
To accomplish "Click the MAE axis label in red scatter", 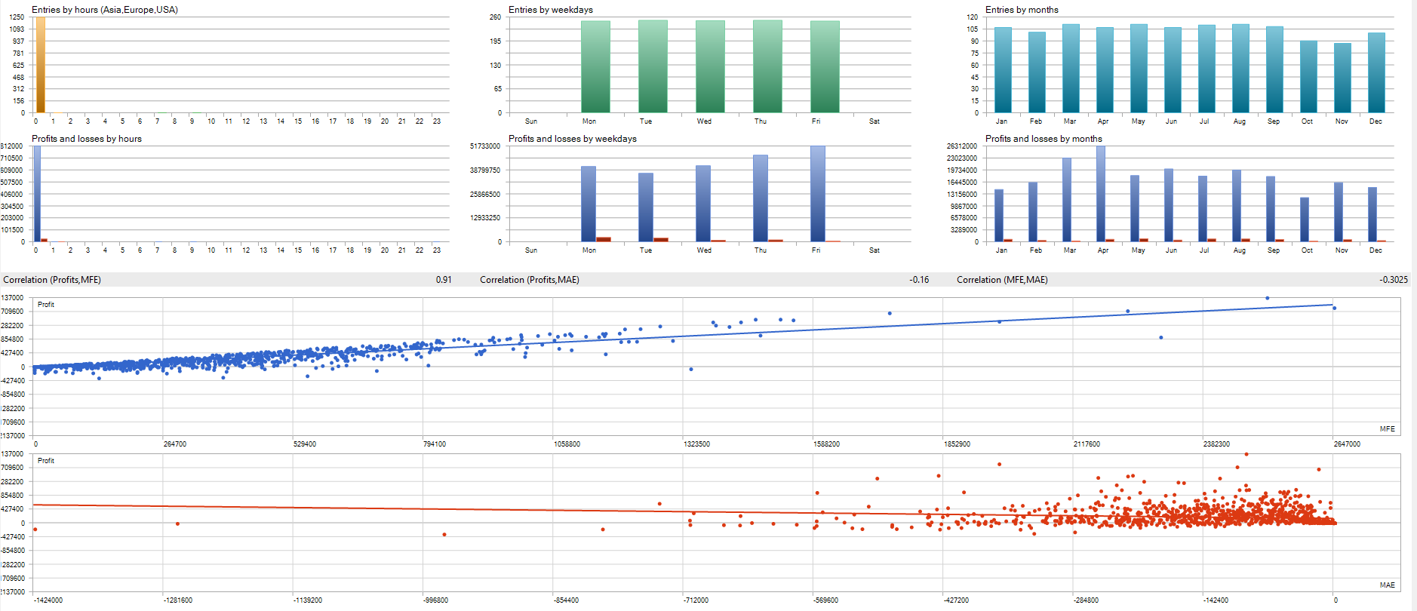I will [1388, 585].
